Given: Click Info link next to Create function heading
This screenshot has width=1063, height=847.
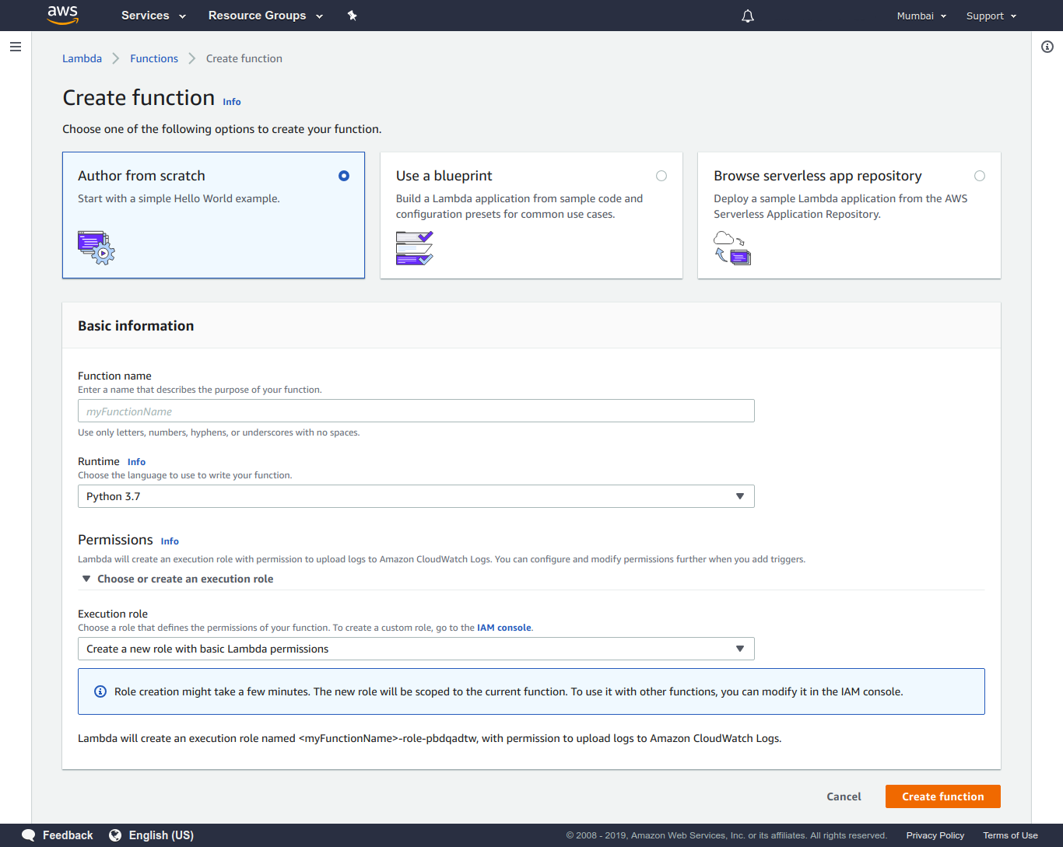Looking at the screenshot, I should [x=232, y=102].
